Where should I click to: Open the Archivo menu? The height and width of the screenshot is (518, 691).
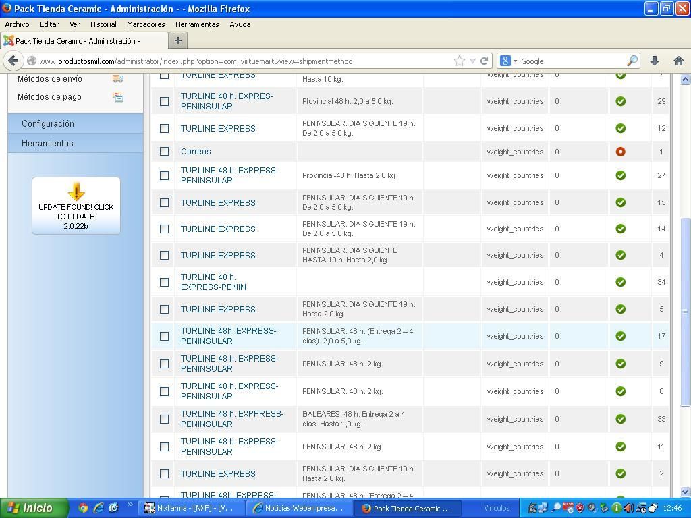[17, 24]
